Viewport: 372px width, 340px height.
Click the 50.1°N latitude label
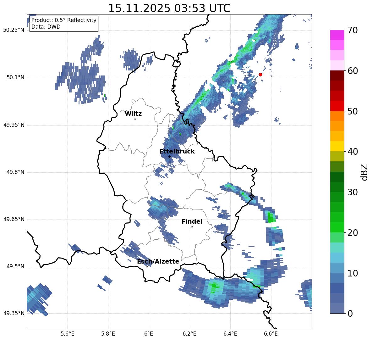[x=15, y=78]
